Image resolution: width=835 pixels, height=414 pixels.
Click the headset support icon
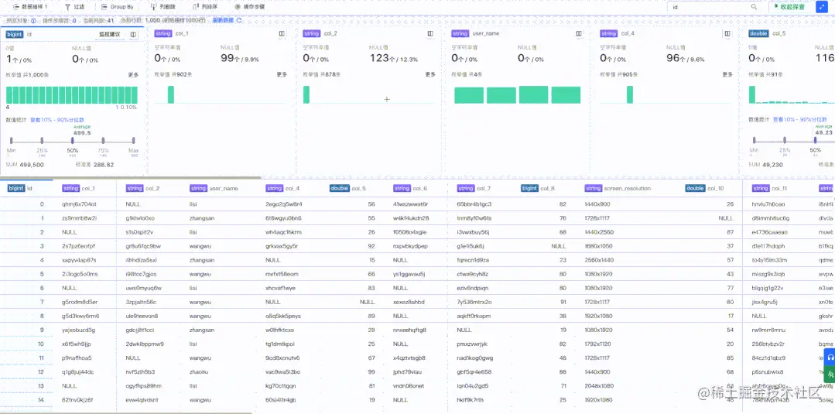click(x=830, y=358)
